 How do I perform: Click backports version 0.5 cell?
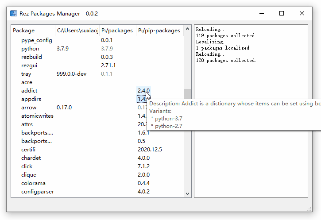point(141,141)
